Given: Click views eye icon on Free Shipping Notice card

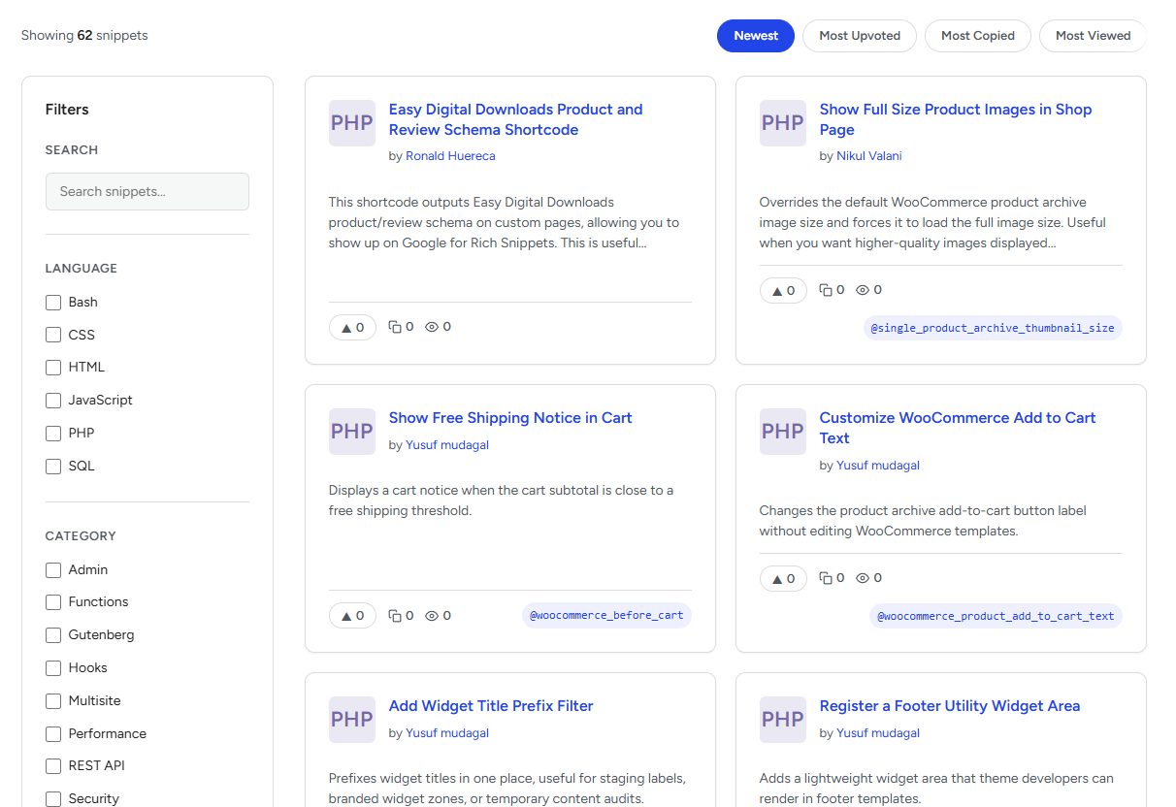Looking at the screenshot, I should (432, 616).
